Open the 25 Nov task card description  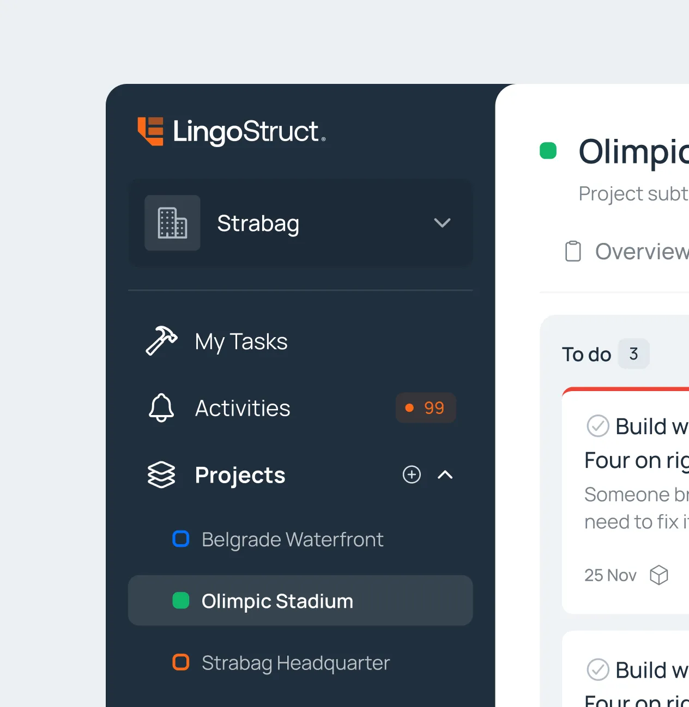637,508
